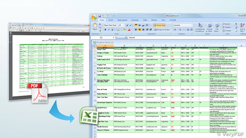Click the formula bar showing Name
246x138 pixels.
coord(187,38)
